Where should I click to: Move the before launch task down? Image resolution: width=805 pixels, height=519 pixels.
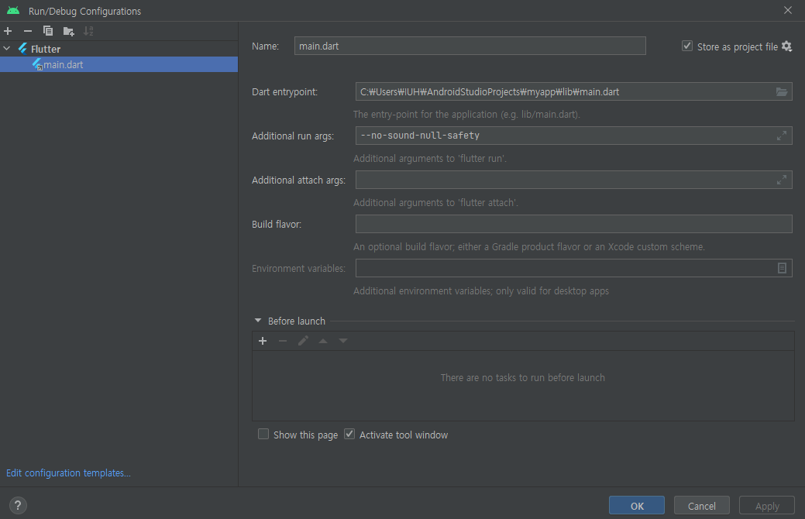tap(343, 341)
